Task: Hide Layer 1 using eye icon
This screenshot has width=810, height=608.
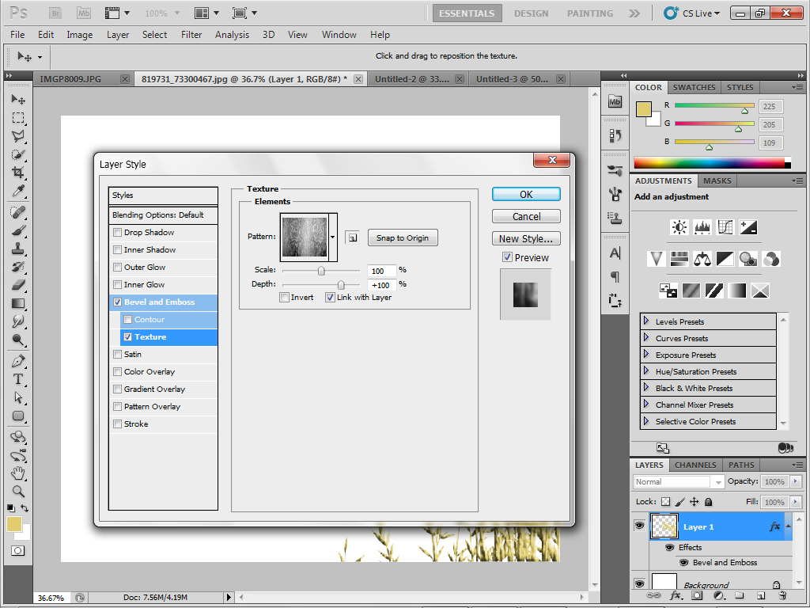Action: (x=639, y=526)
